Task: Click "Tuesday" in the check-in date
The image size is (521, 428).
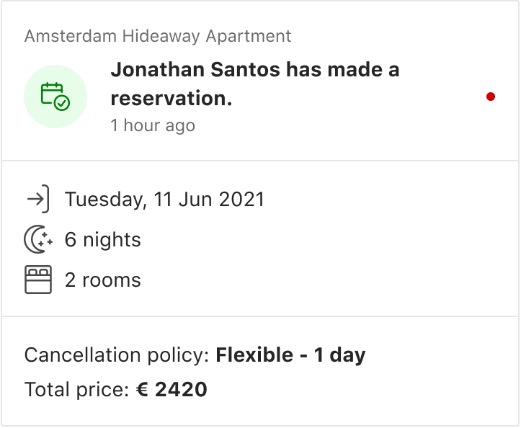Action: click(x=104, y=199)
